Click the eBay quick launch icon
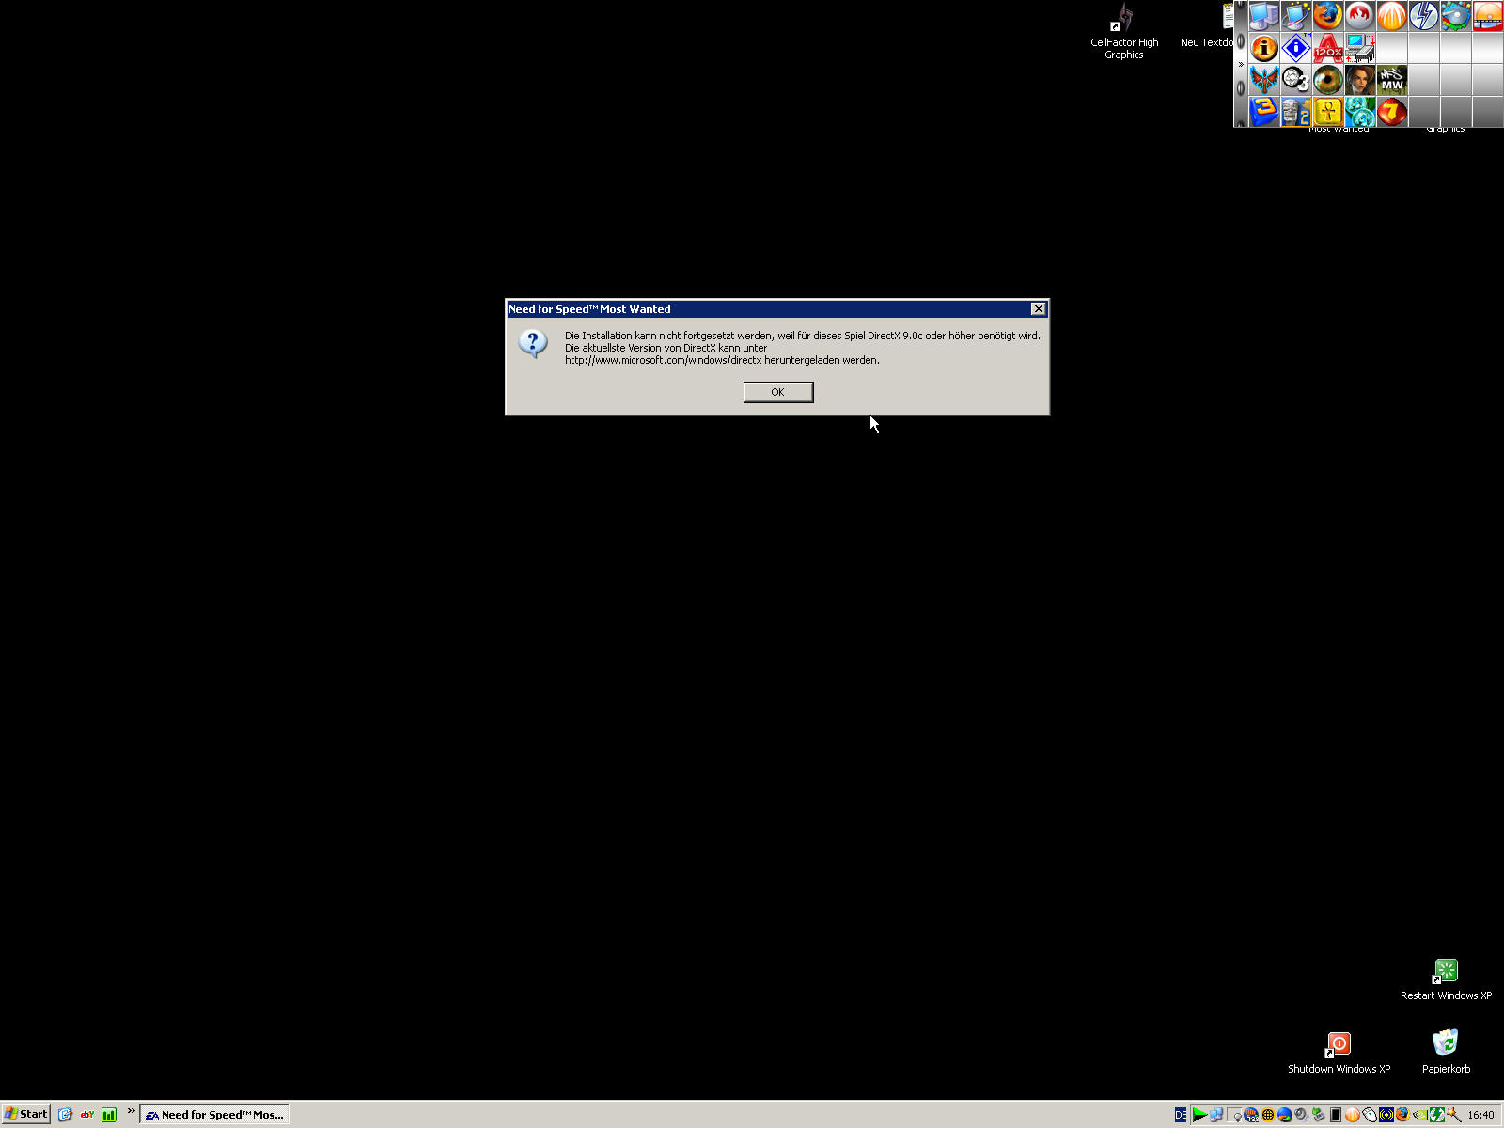 (87, 1115)
